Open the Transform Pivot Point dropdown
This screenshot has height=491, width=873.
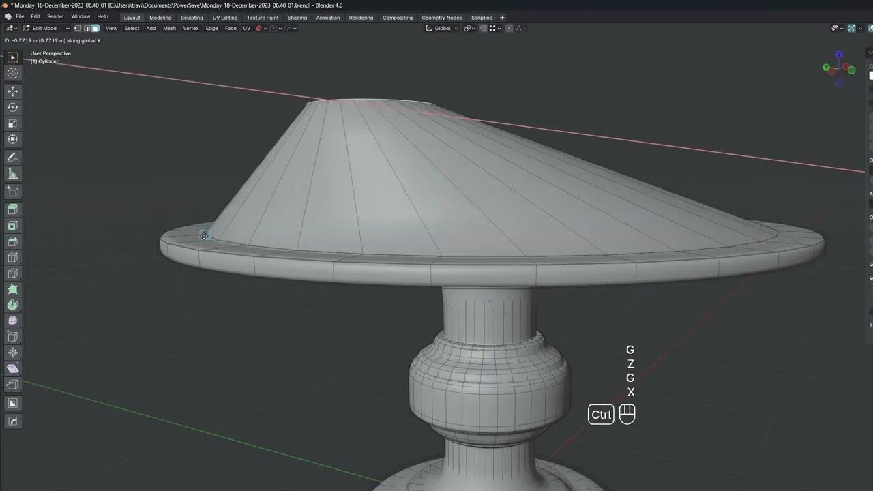click(469, 28)
